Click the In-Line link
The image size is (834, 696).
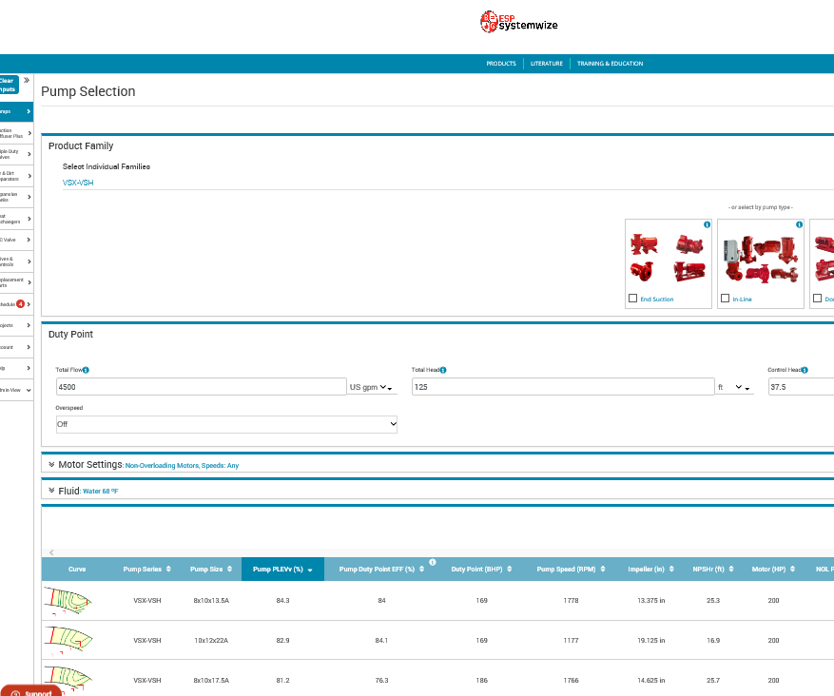(742, 300)
